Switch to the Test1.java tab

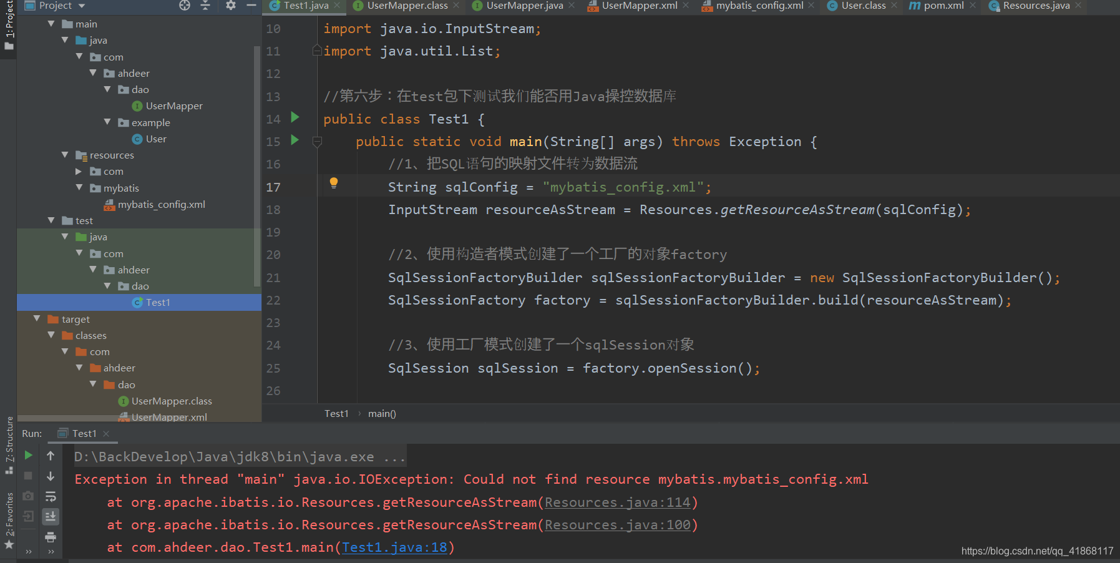pos(306,6)
